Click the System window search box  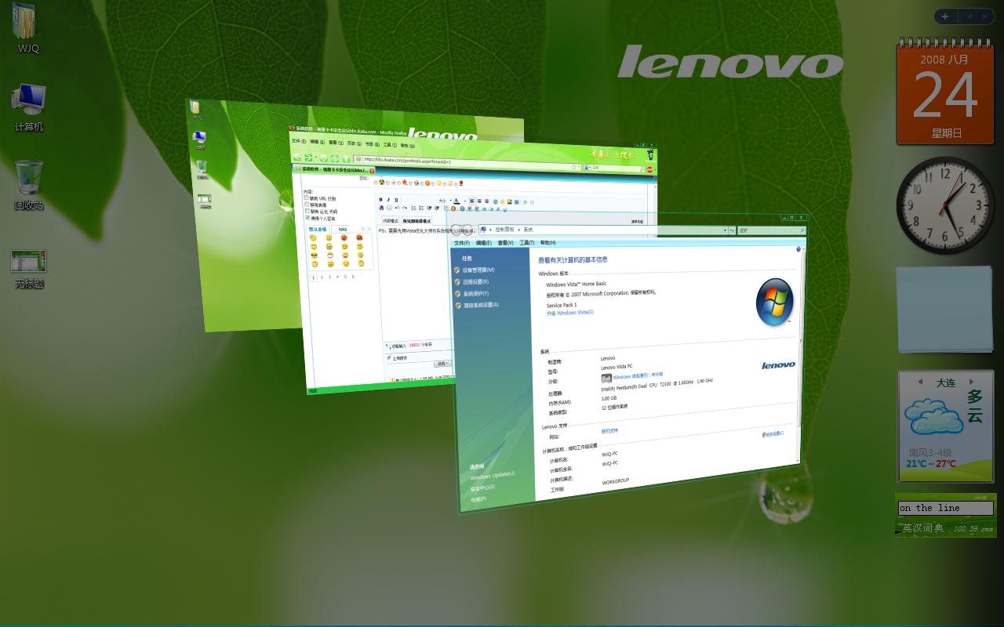pos(772,230)
